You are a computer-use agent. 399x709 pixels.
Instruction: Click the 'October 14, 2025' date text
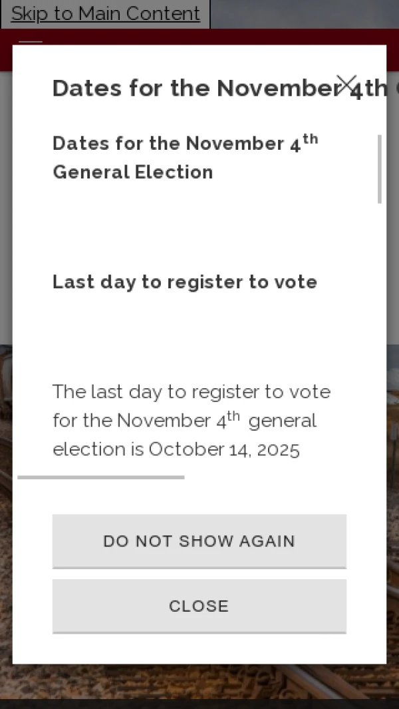coord(224,449)
